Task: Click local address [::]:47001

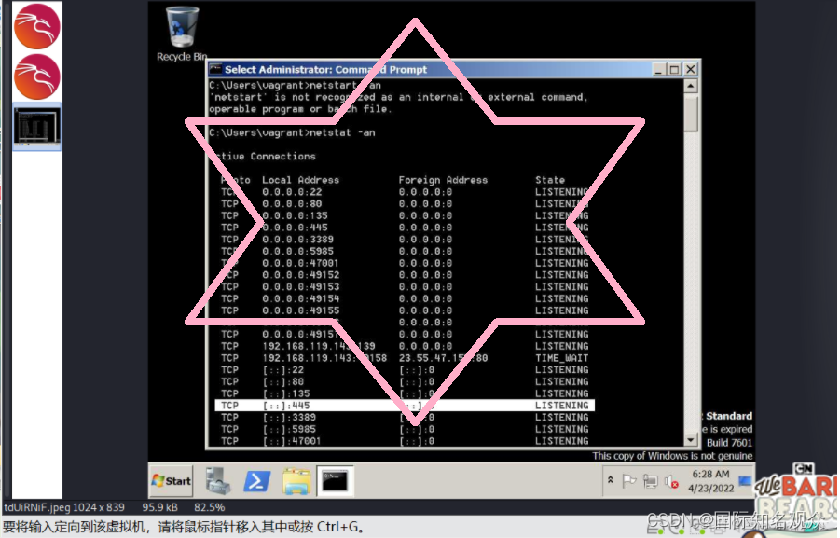Action: tap(292, 441)
